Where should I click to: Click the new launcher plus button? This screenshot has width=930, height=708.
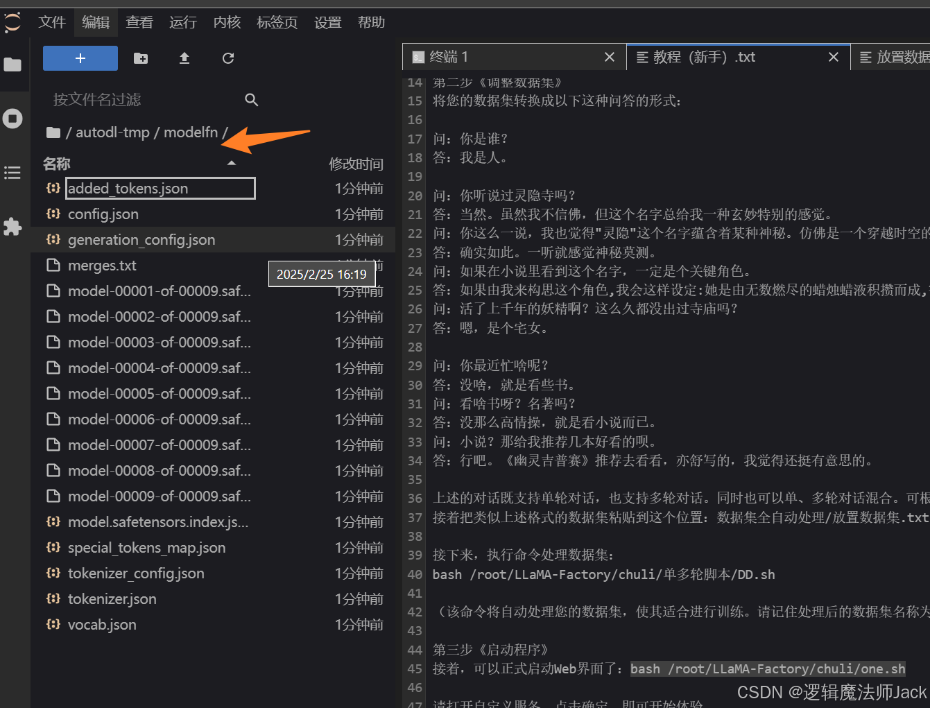(x=80, y=58)
